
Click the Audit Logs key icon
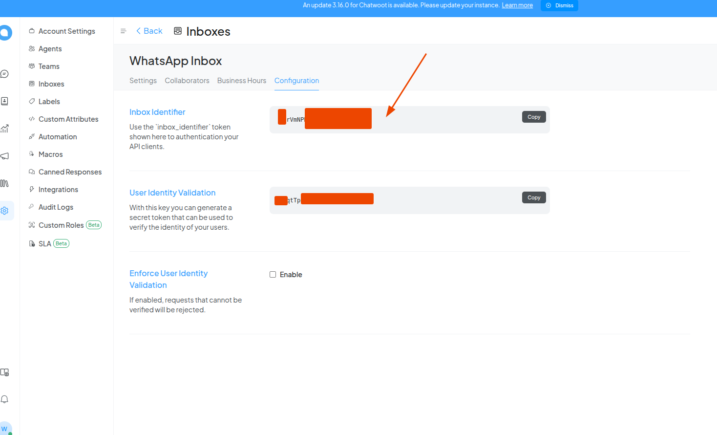pos(32,207)
